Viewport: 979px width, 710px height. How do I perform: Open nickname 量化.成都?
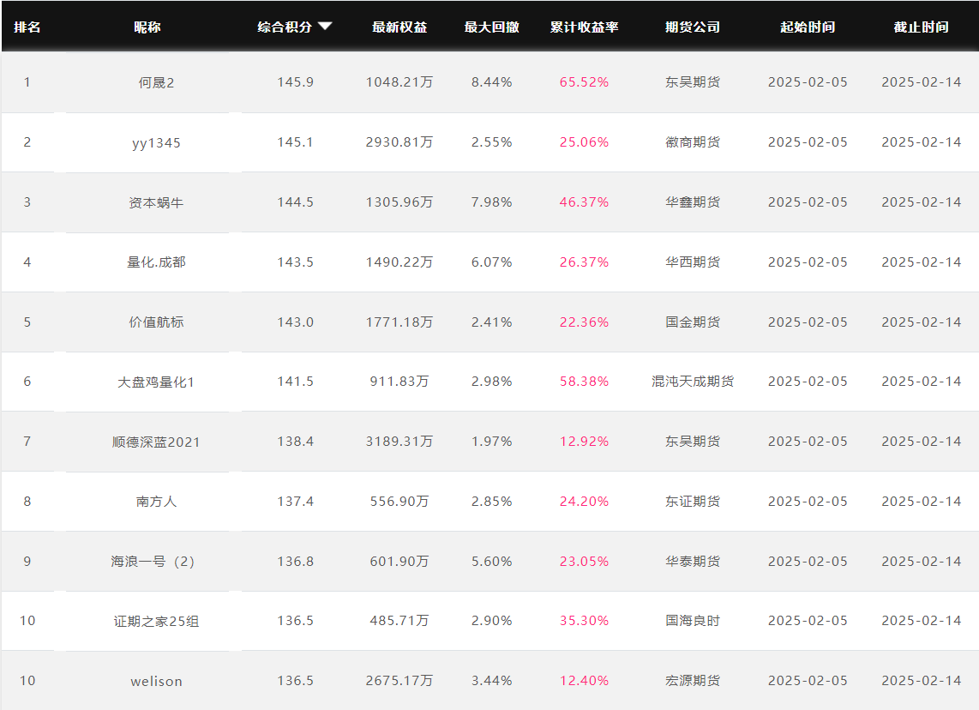tap(156, 262)
